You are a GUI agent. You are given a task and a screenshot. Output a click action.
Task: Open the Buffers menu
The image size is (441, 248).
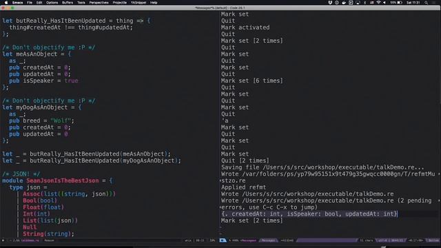tap(68, 3)
